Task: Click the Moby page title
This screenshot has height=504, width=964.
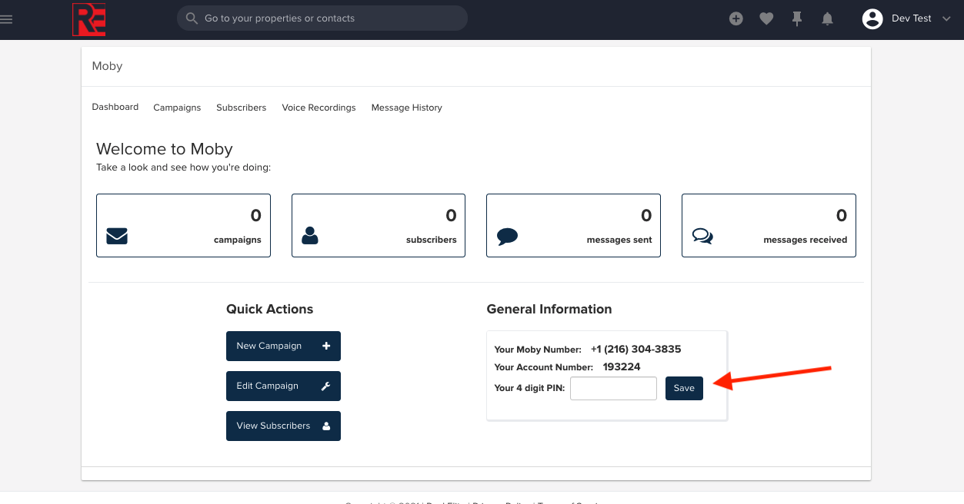Action: click(107, 66)
